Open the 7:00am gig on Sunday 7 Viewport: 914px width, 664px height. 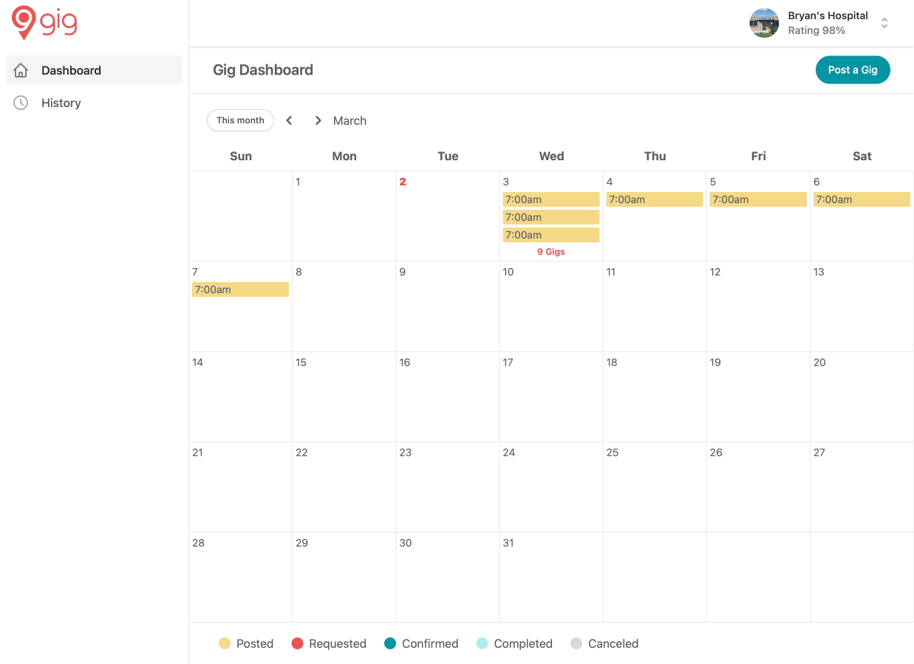click(240, 290)
